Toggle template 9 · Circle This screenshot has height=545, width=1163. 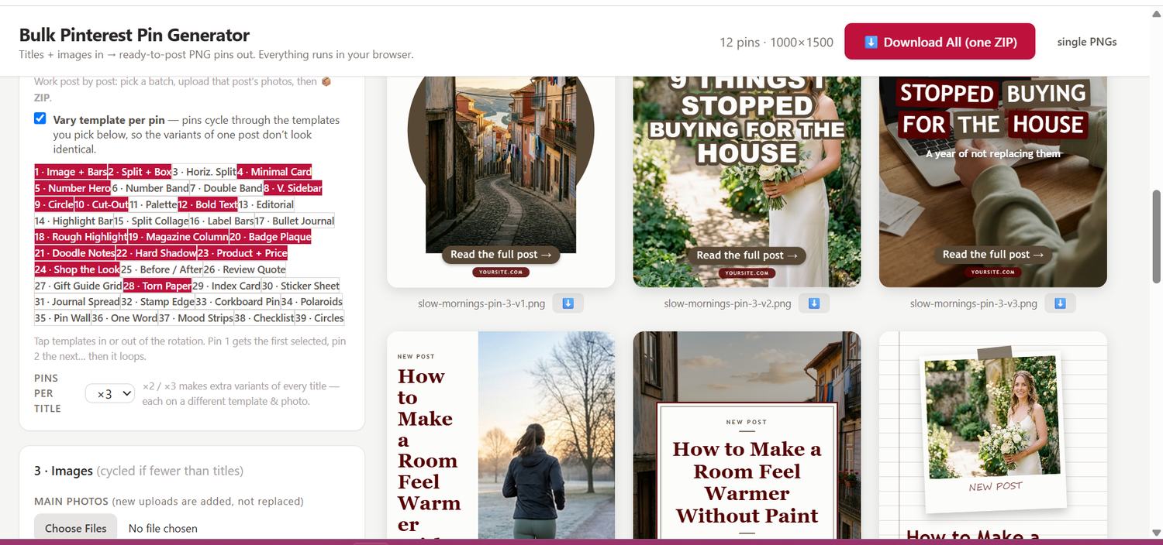(54, 204)
